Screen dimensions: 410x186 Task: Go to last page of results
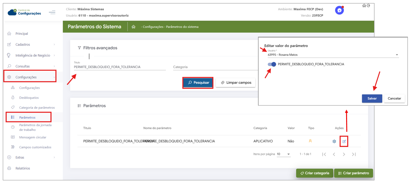pyautogui.click(x=354, y=154)
